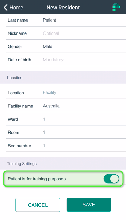The image size is (126, 220).
Task: Edit the Room number field
Action: point(66,132)
